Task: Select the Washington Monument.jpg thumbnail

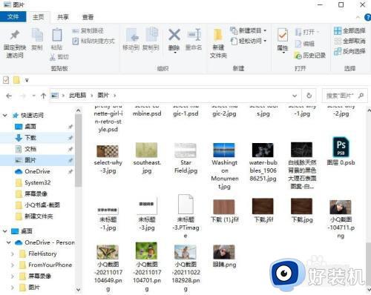Action: click(224, 150)
